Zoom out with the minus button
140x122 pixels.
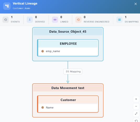pos(136,106)
